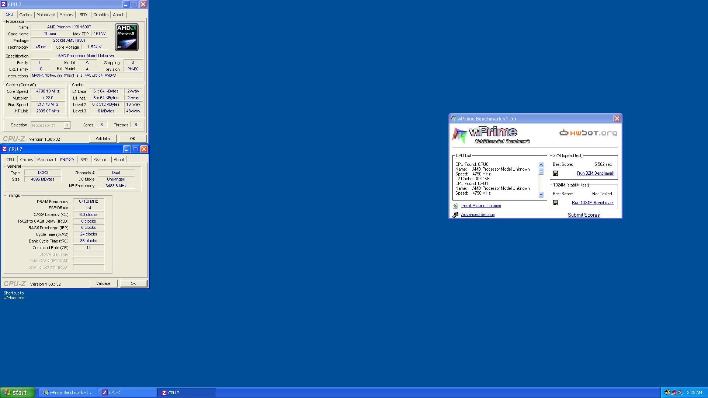The height and width of the screenshot is (398, 708).
Task: Open the Shortcut to wPrime.exe desktop icon
Action: click(x=14, y=296)
